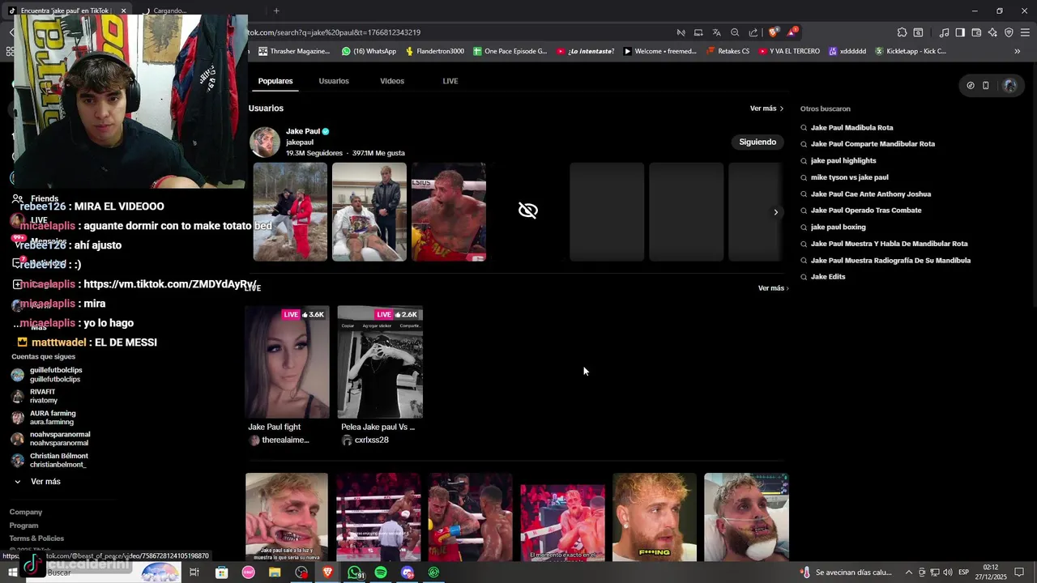Open Spotify from taskbar
Viewport: 1037px width, 583px height.
[x=381, y=572]
